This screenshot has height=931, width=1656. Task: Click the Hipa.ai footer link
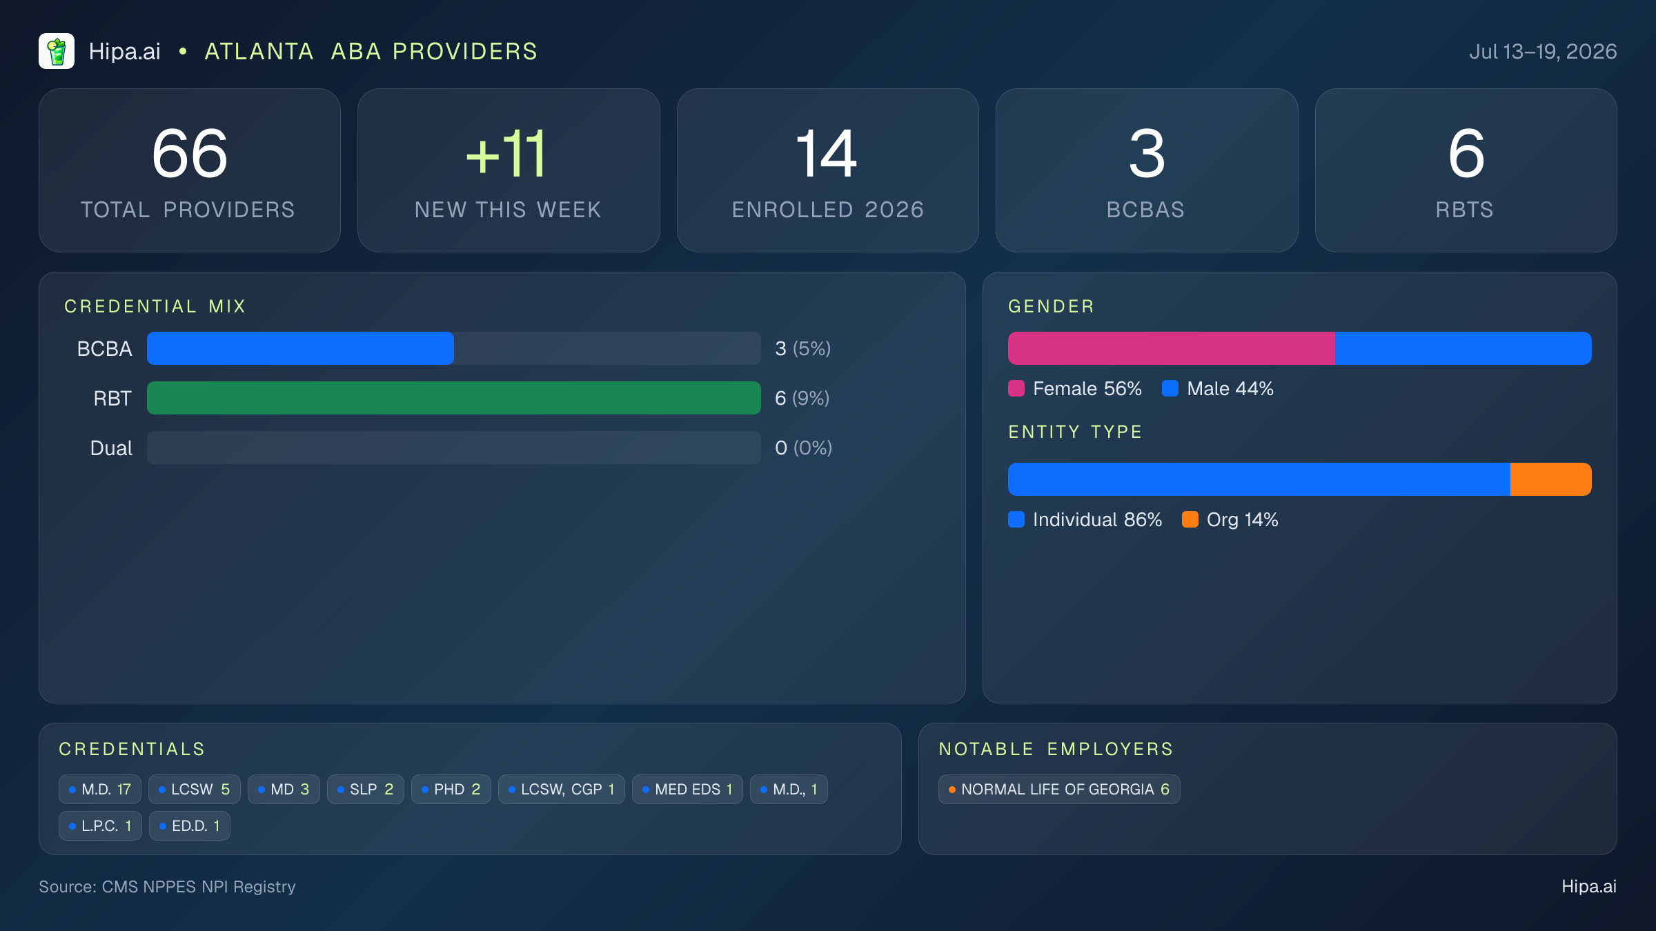pyautogui.click(x=1589, y=886)
